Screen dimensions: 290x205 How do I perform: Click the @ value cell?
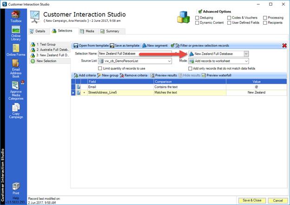(257, 87)
